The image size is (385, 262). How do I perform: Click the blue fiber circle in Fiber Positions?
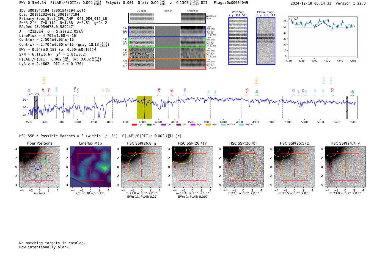point(38,166)
